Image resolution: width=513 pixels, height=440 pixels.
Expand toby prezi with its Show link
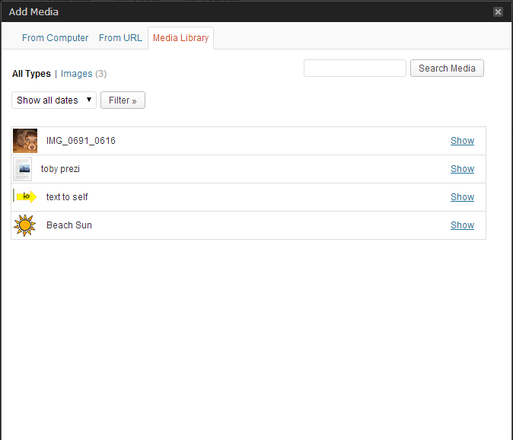pyautogui.click(x=462, y=169)
